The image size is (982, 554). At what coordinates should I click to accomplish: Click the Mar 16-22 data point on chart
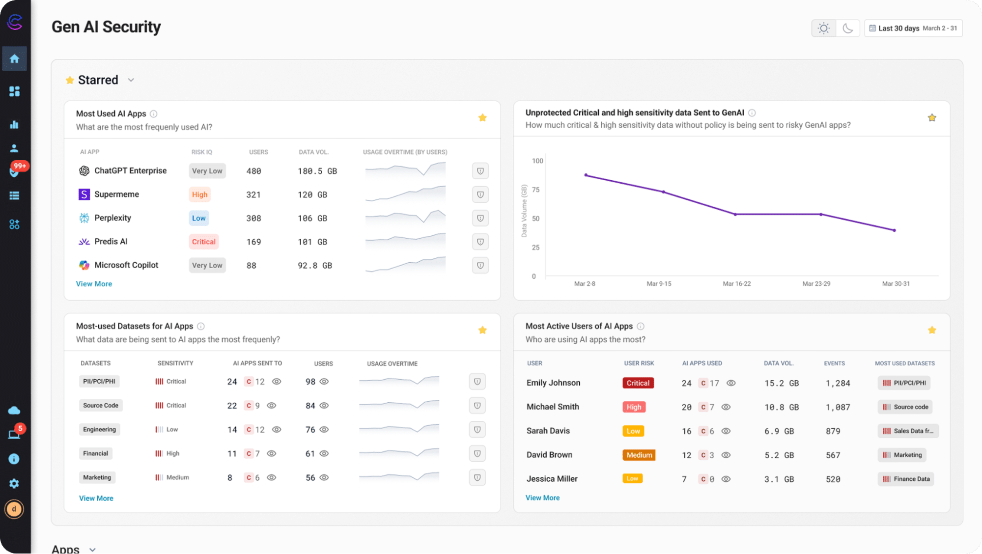click(735, 214)
